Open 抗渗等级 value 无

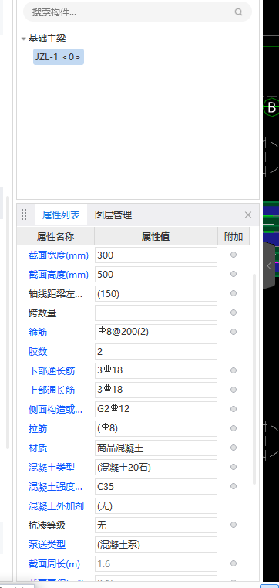(x=156, y=525)
